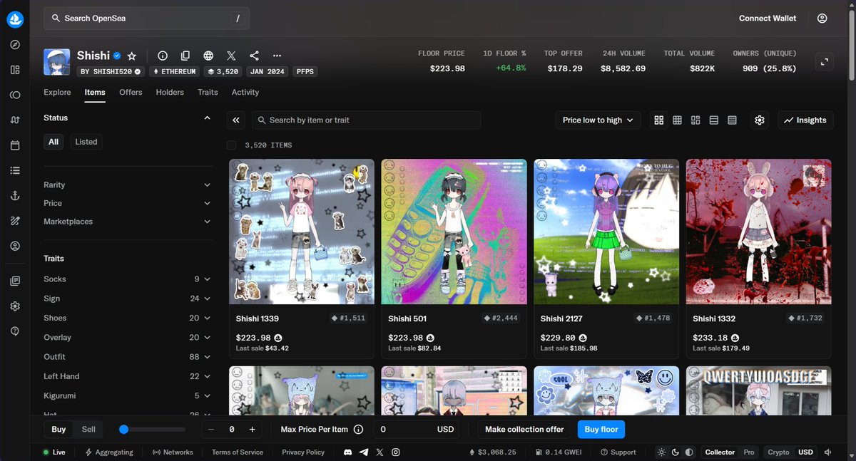Expand the Rarity filter
This screenshot has height=461, width=856.
tap(128, 185)
